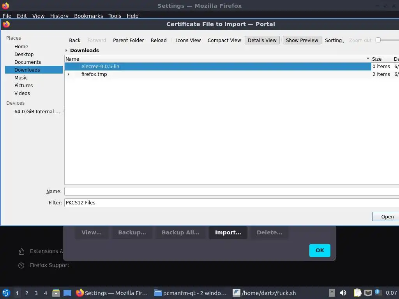Open the pcmanfm-qt taskbar entry
This screenshot has height=299, width=399.
pos(190,293)
